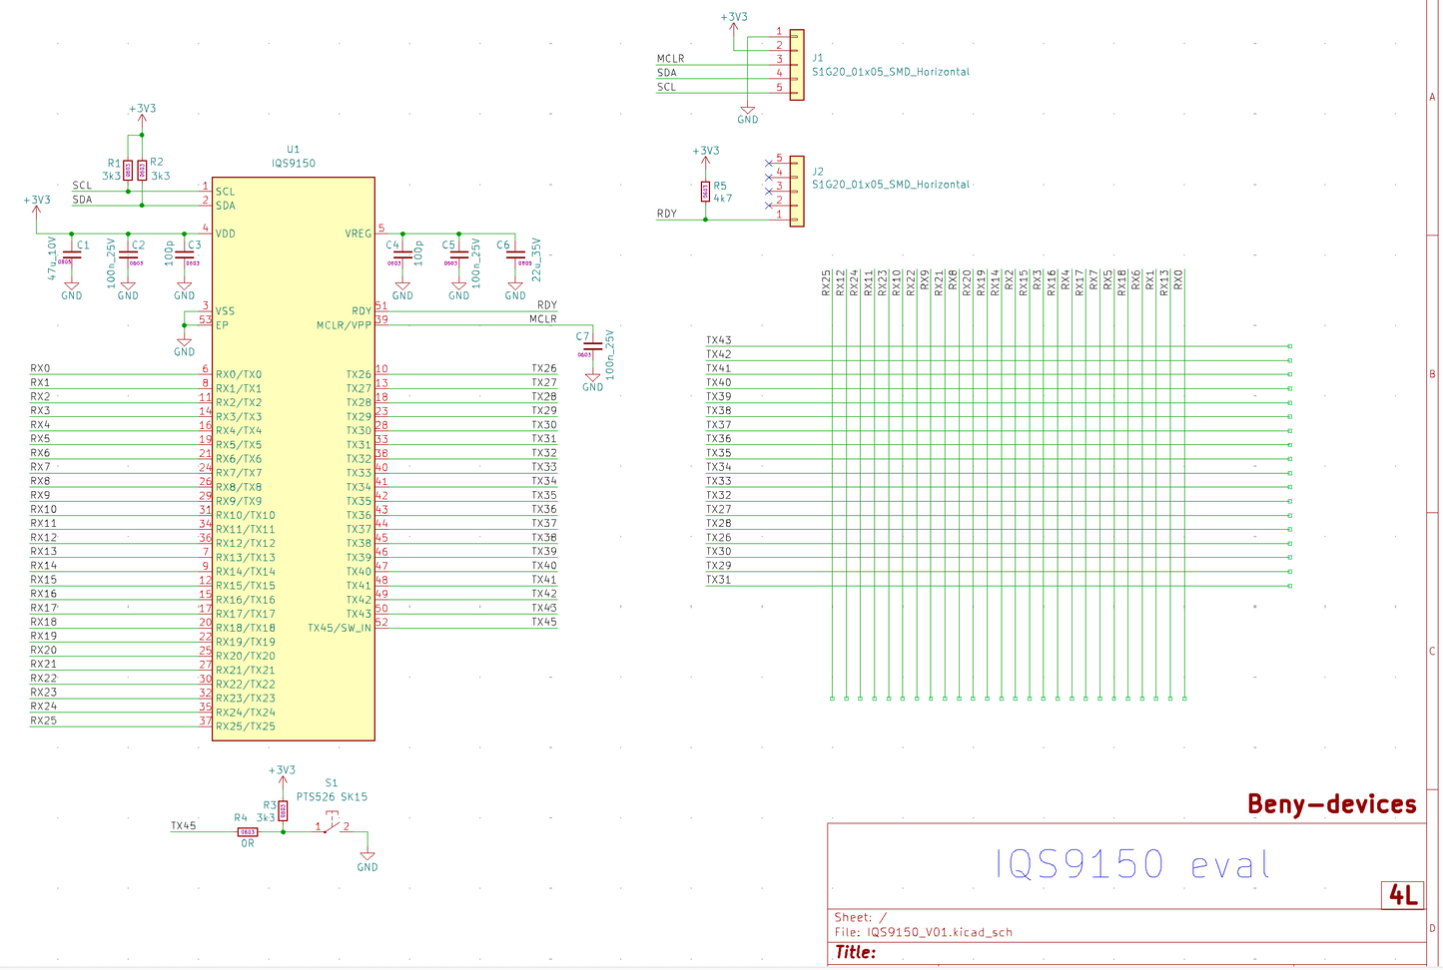Select the 'IQS9150 eval' title text
Screen dimensions: 1443x970
pyautogui.click(x=1131, y=864)
